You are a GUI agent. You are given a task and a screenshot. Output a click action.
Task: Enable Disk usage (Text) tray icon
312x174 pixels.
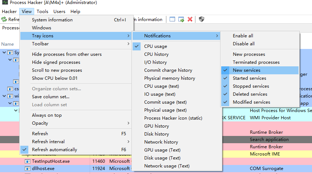pyautogui.click(x=177, y=158)
